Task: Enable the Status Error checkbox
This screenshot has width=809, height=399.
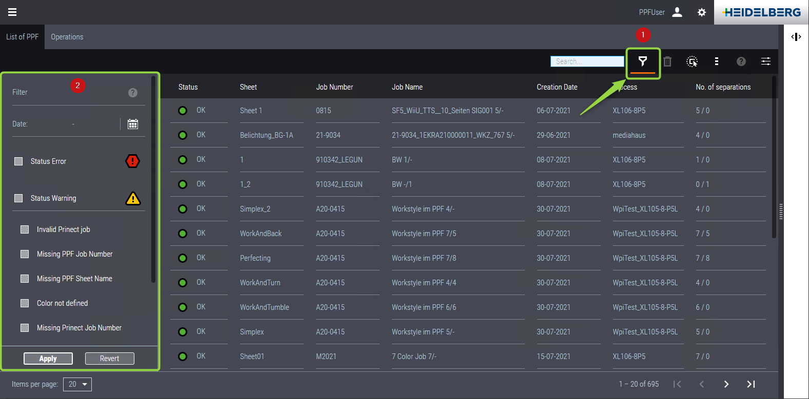Action: [x=19, y=161]
